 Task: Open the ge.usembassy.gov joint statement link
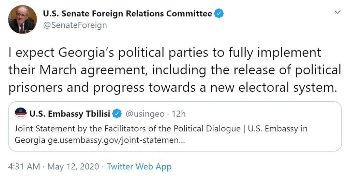pyautogui.click(x=116, y=140)
